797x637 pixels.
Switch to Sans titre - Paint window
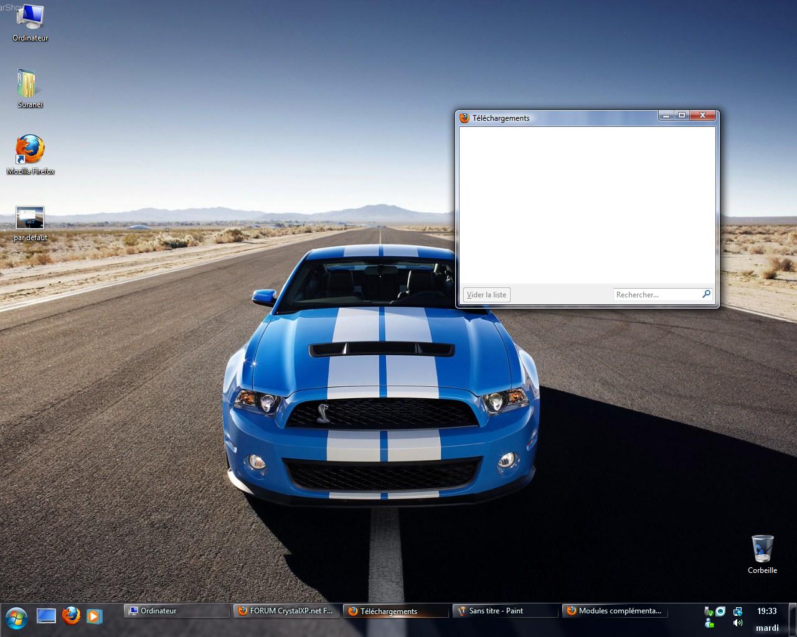pyautogui.click(x=505, y=611)
